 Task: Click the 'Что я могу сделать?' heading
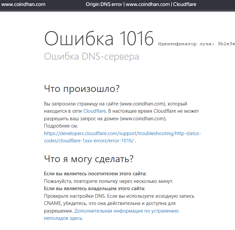[x=89, y=159]
